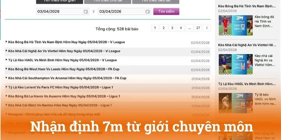Open article Tỷ Lệ Kèo Lorient Vs Paris FC
This screenshot has height=140, width=281.
(60, 87)
